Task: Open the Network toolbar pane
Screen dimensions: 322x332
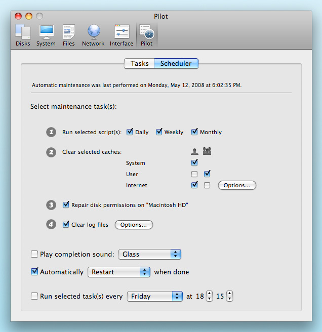Action: [93, 35]
